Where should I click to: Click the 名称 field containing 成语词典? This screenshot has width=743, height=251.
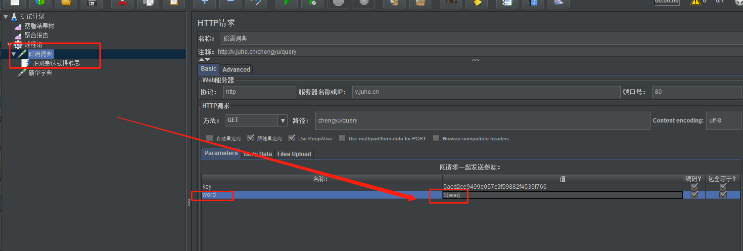(x=481, y=39)
